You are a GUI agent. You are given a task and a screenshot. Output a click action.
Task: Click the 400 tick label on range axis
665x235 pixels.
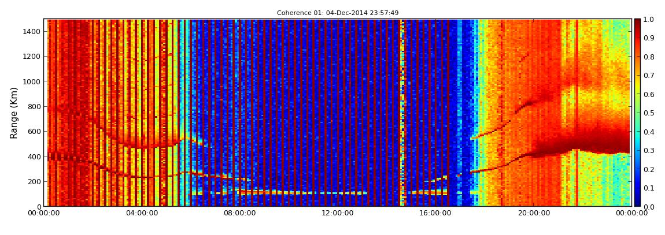click(35, 156)
